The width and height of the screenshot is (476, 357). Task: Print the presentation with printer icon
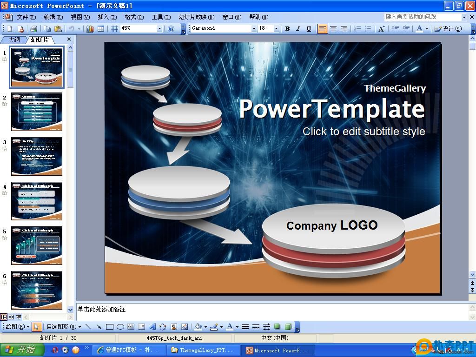click(33, 28)
